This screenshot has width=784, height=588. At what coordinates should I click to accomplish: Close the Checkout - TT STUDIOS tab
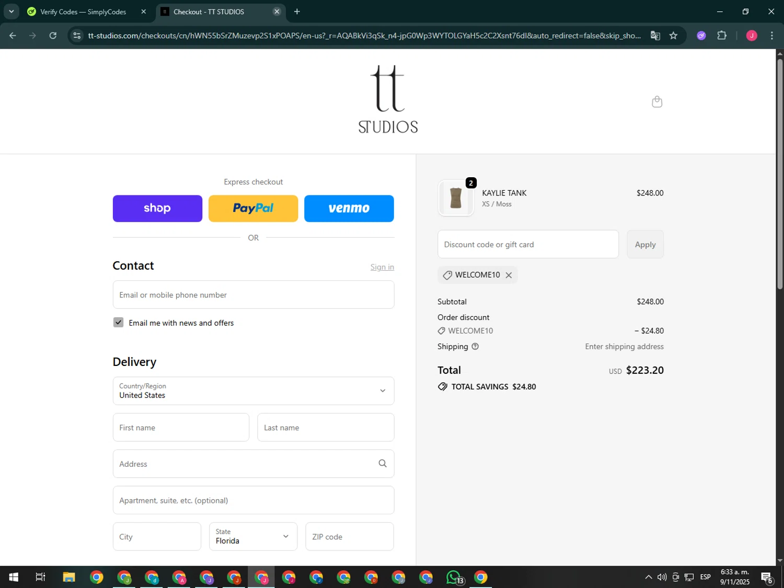(x=277, y=11)
